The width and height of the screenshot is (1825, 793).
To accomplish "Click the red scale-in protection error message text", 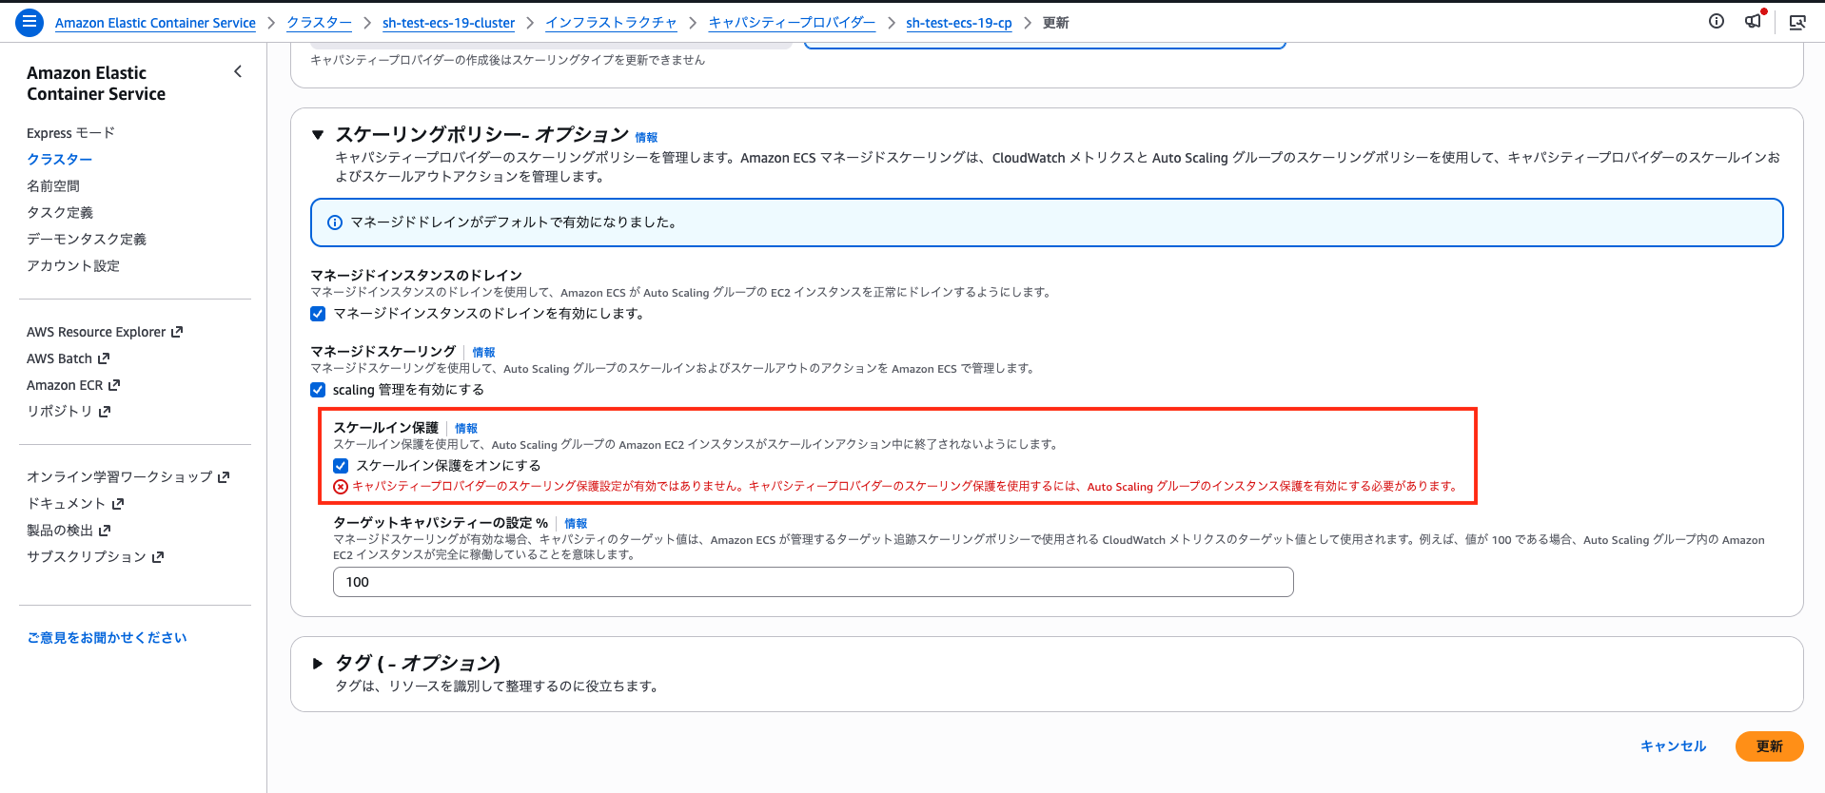I will click(x=906, y=487).
